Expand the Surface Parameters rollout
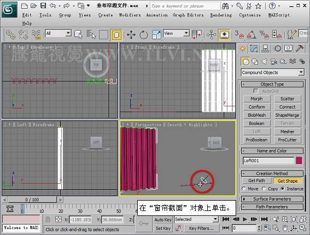 [x=272, y=199]
